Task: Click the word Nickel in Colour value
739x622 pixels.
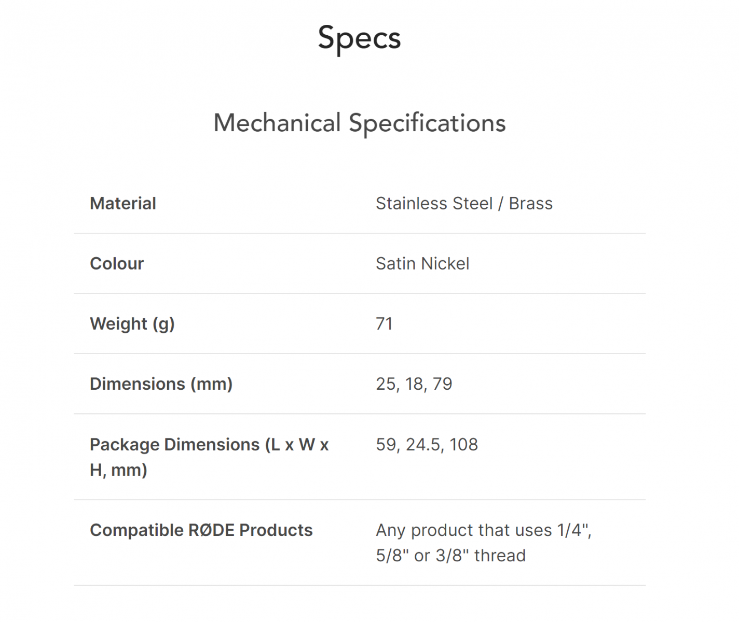Action: tap(445, 263)
